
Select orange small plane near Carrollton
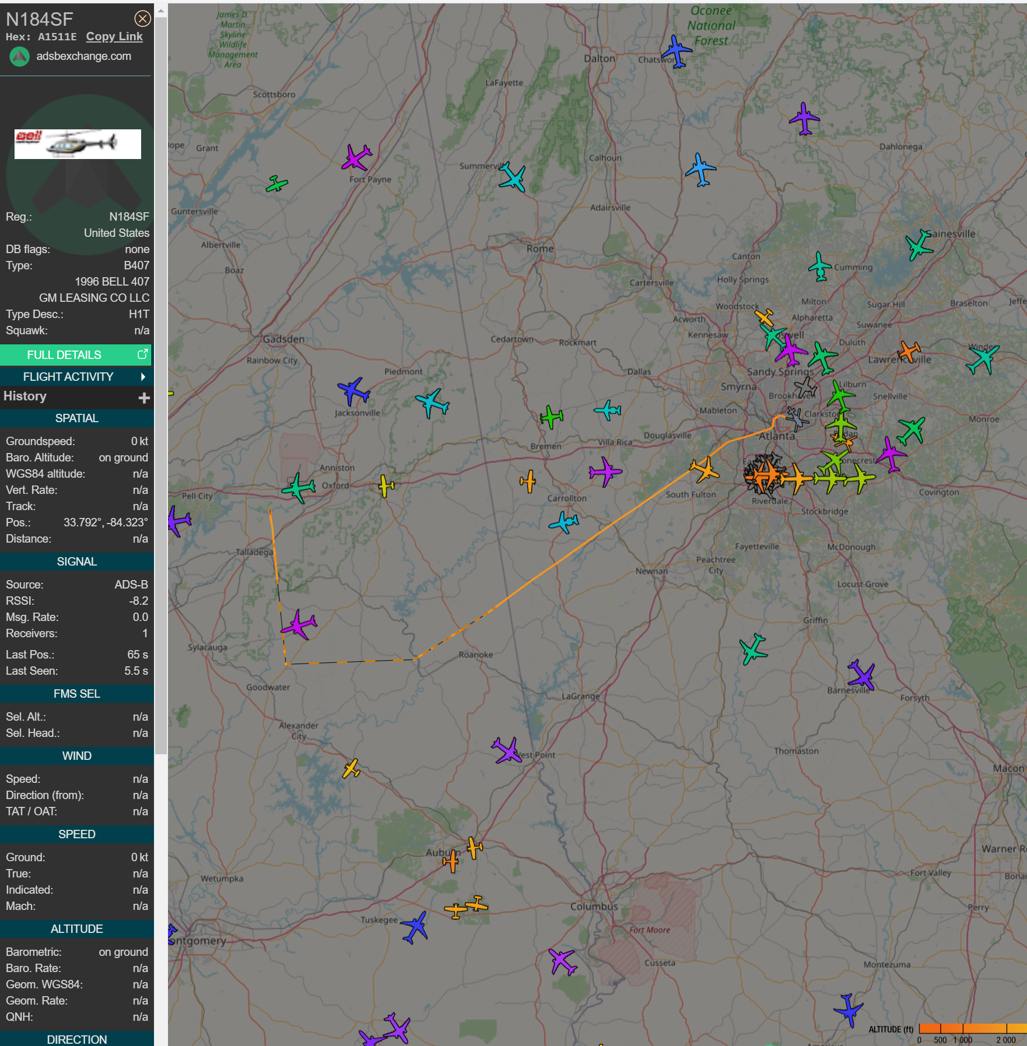pyautogui.click(x=527, y=481)
